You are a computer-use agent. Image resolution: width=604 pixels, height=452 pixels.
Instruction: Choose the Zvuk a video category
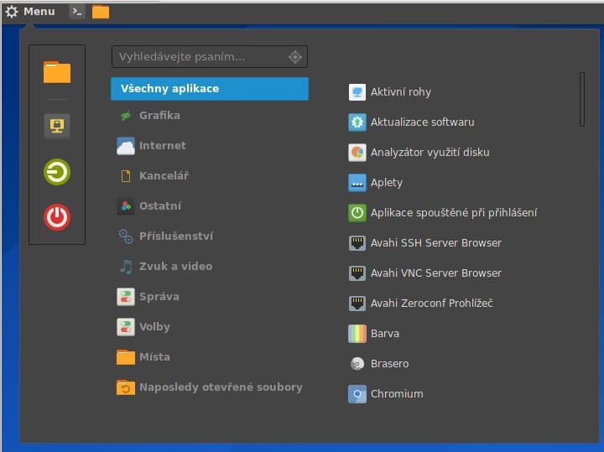[x=175, y=267]
